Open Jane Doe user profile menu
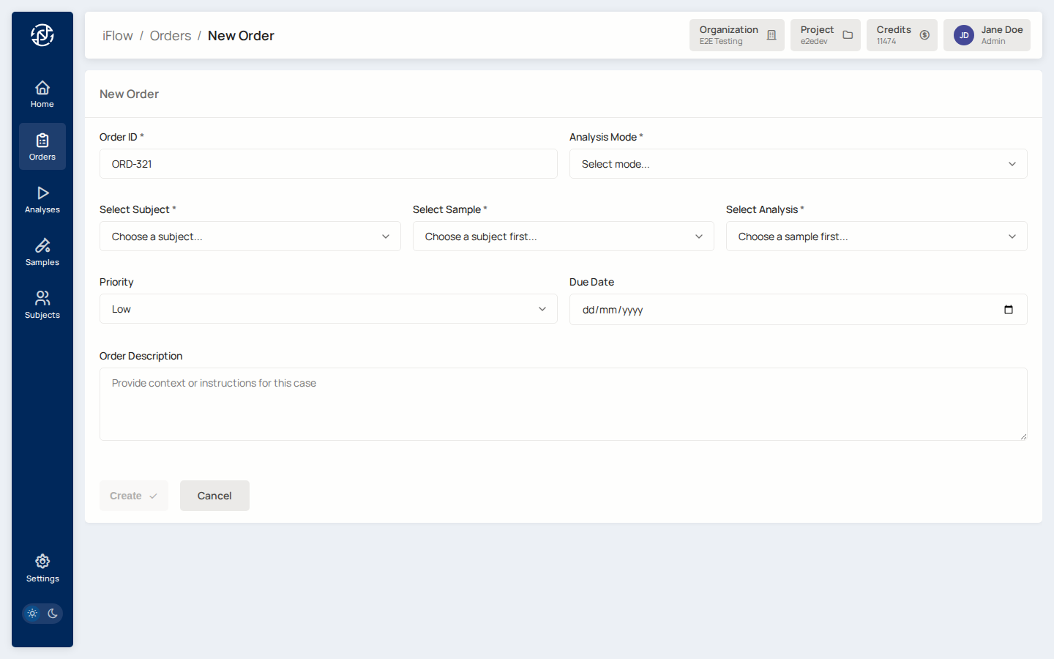The width and height of the screenshot is (1054, 659). point(986,35)
